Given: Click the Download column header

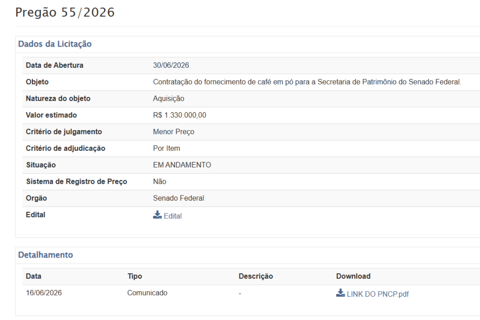Looking at the screenshot, I should (x=353, y=276).
